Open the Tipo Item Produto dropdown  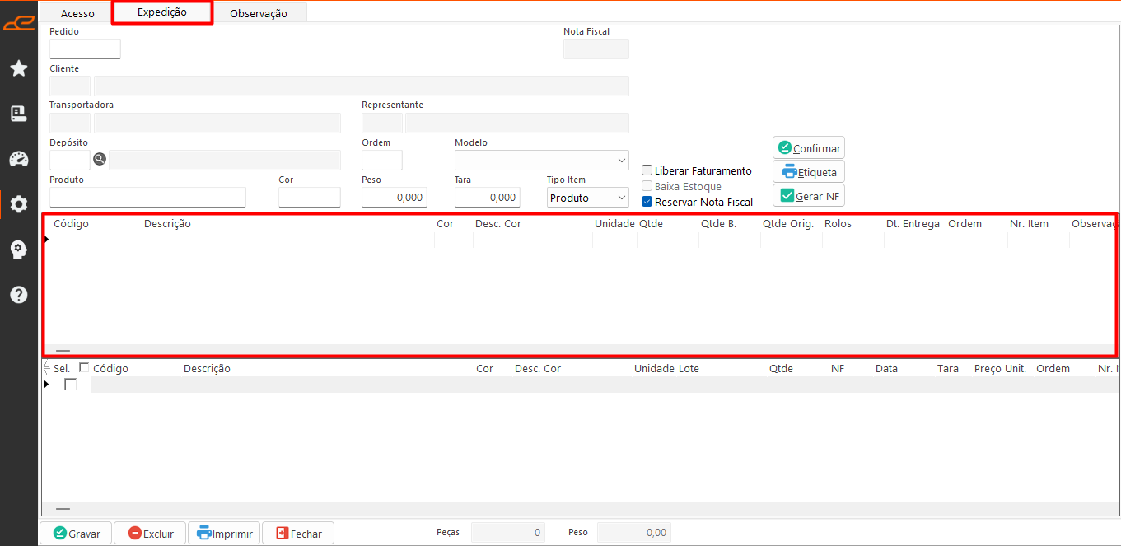pyautogui.click(x=587, y=198)
